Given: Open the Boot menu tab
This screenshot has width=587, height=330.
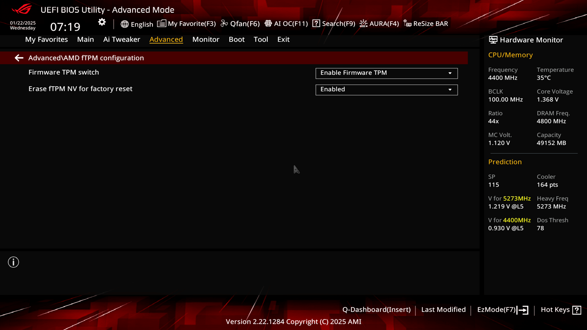Looking at the screenshot, I should click(237, 39).
